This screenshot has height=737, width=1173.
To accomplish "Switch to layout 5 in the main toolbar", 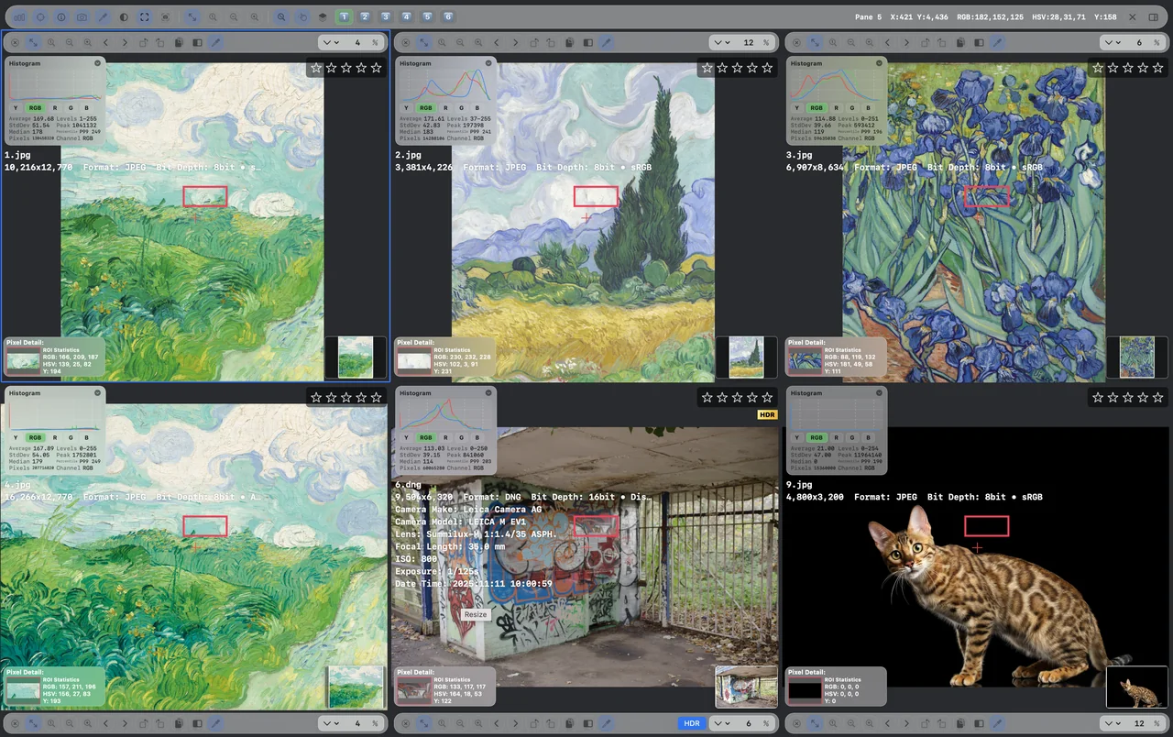I will (x=427, y=17).
